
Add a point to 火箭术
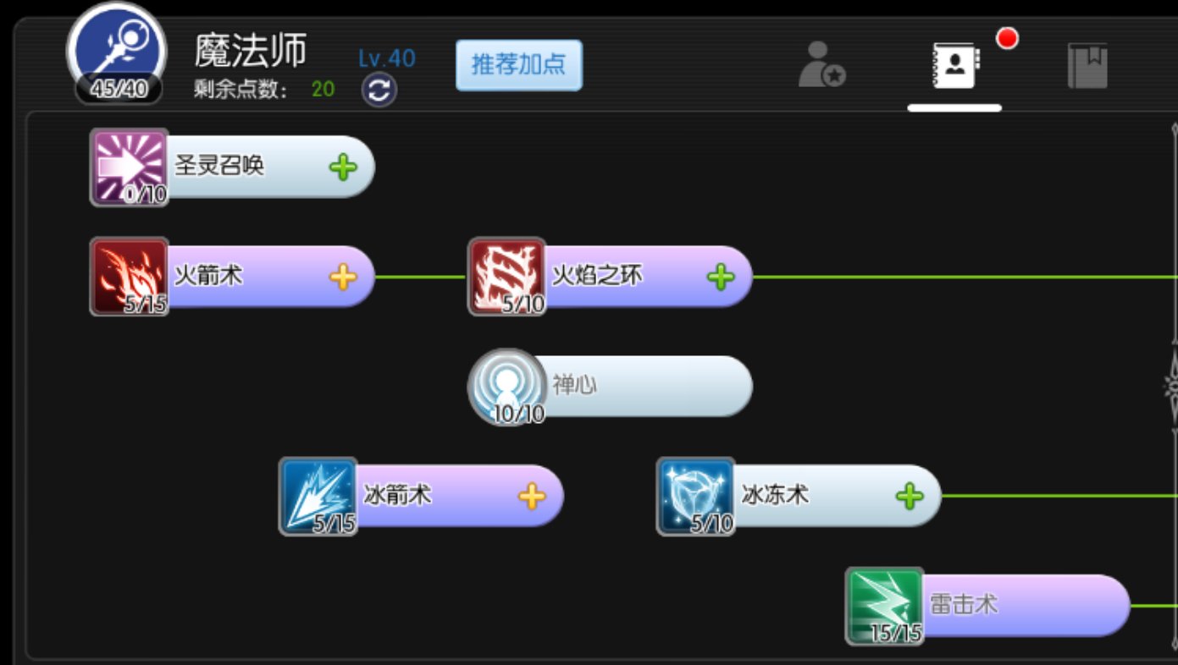pos(343,277)
